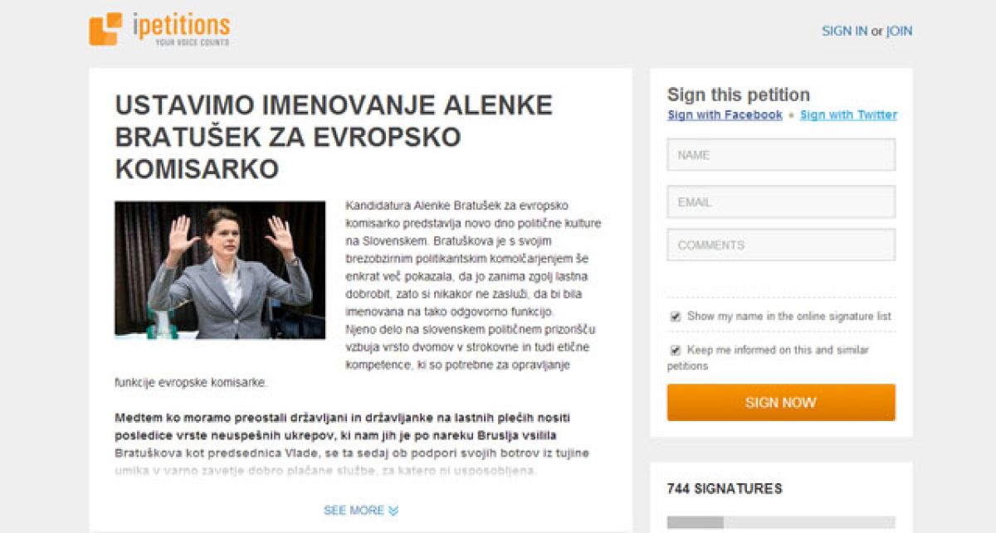The image size is (996, 533).
Task: Select the COMMENTS text box
Action: click(781, 245)
